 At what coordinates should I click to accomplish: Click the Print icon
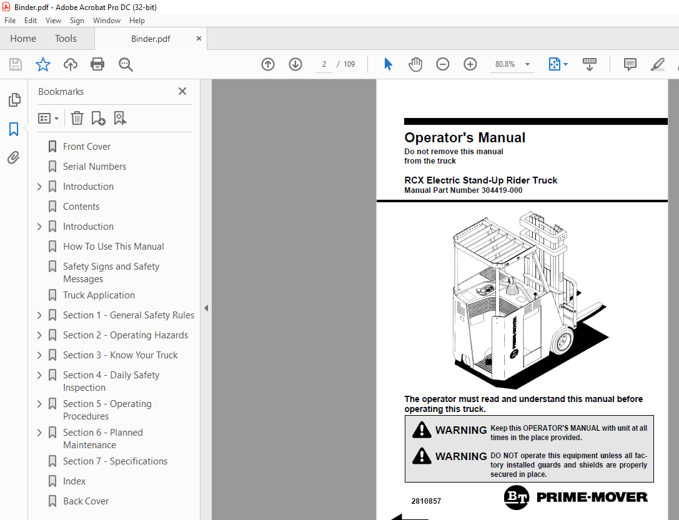tap(97, 64)
